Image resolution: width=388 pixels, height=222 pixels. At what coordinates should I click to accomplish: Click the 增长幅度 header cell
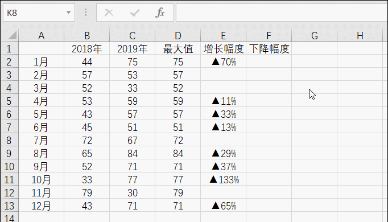(x=224, y=48)
